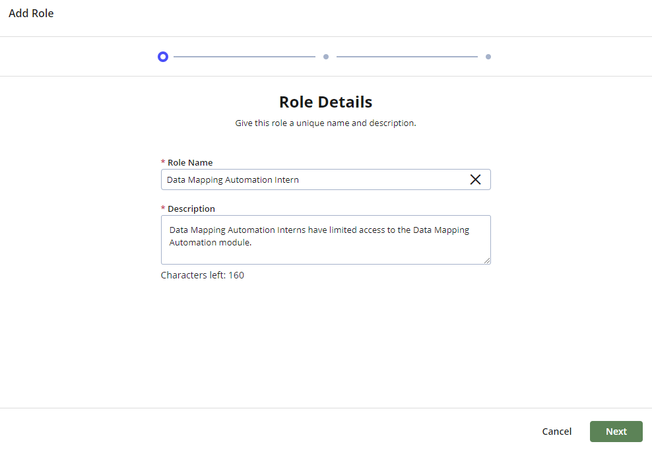Click the unique name instruction subtitle text
This screenshot has width=652, height=450.
[x=325, y=123]
